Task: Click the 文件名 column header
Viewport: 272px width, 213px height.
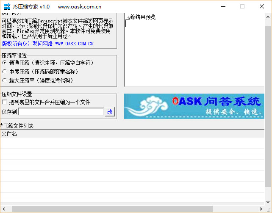Action: [x=132, y=133]
